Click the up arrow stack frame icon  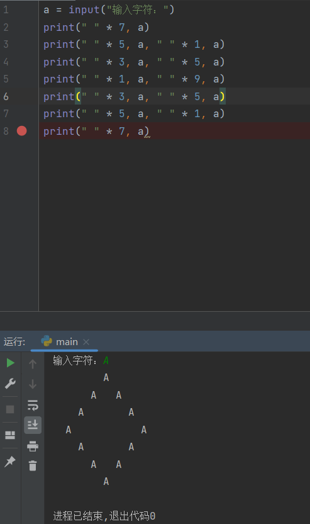tap(32, 364)
